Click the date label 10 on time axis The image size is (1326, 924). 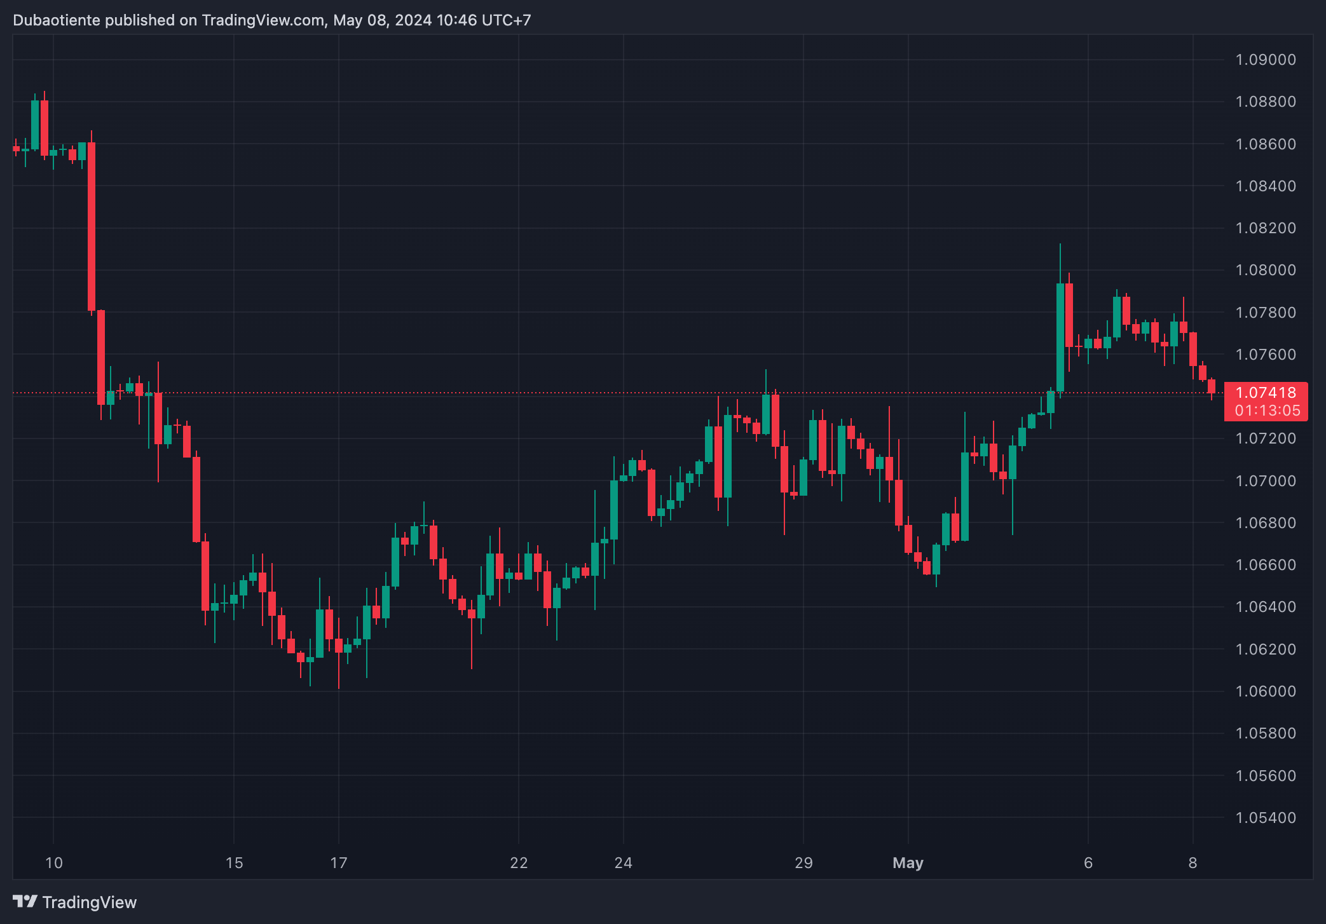click(54, 863)
